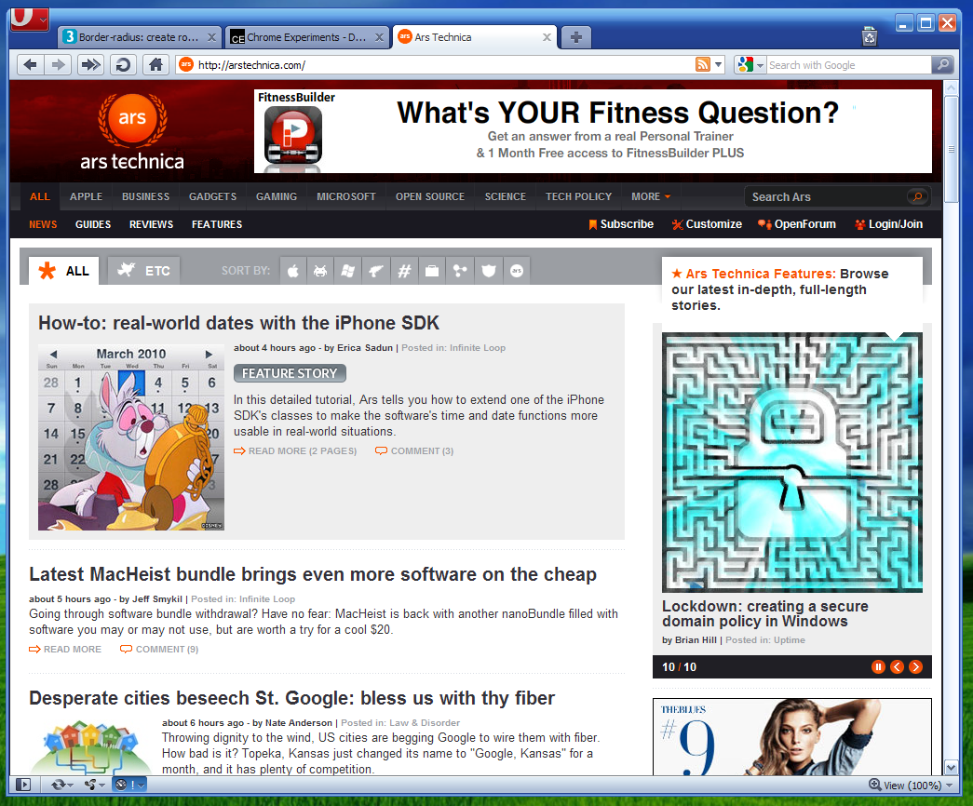Reload the current page
973x806 pixels.
click(x=123, y=64)
